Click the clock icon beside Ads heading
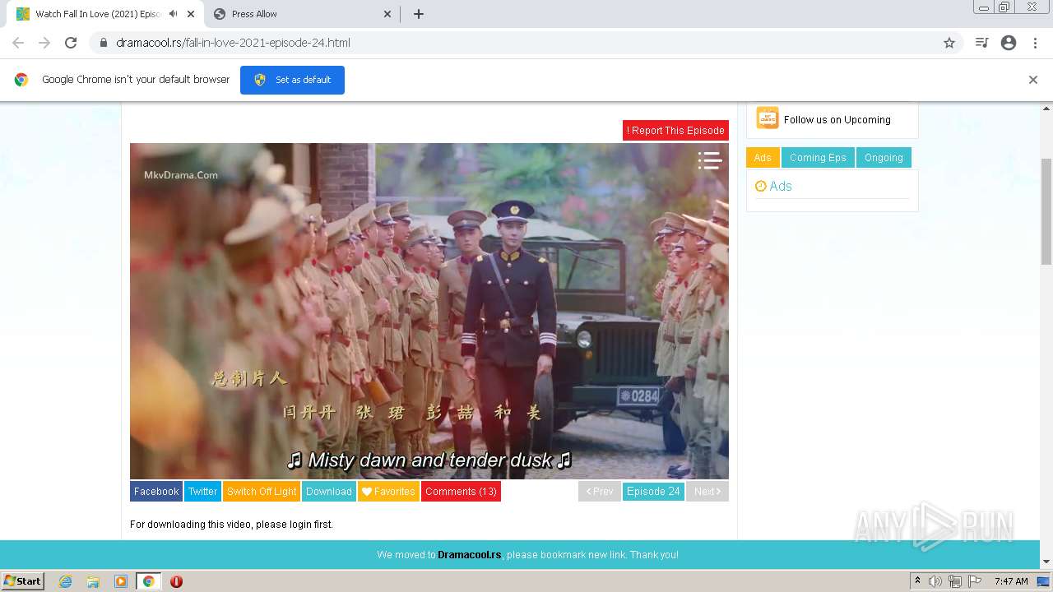This screenshot has height=592, width=1053. pyautogui.click(x=760, y=187)
